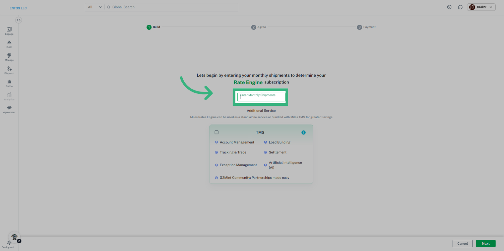This screenshot has height=251, width=504.
Task: Open the Build sidebar section
Action: click(x=9, y=44)
